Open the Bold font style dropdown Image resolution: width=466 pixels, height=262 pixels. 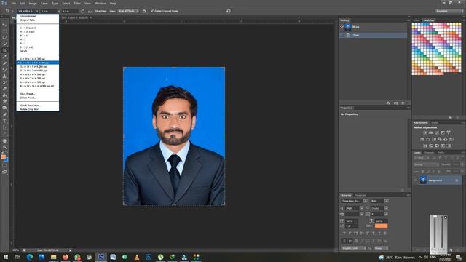[387, 201]
